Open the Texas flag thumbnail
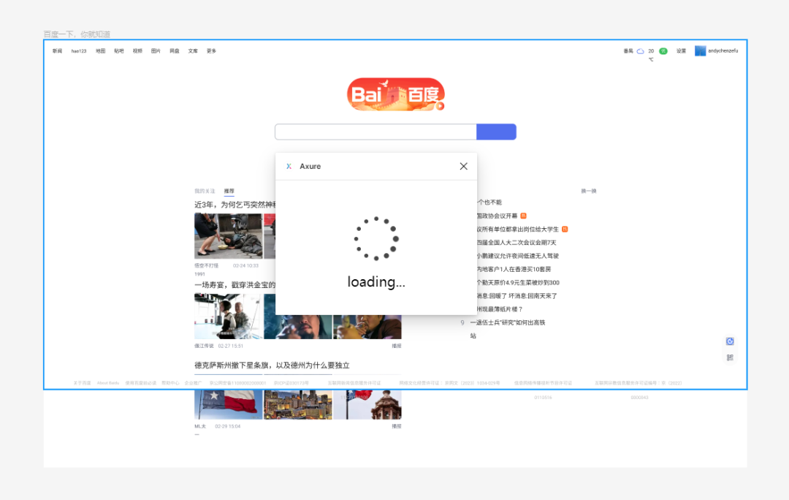 tap(229, 404)
